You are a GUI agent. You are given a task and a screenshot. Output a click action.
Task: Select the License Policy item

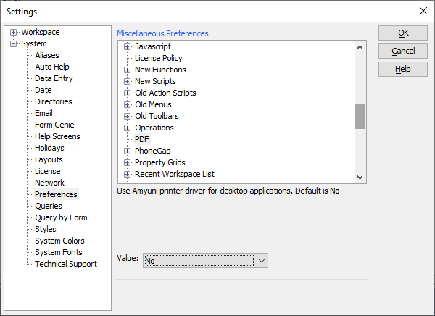[158, 58]
